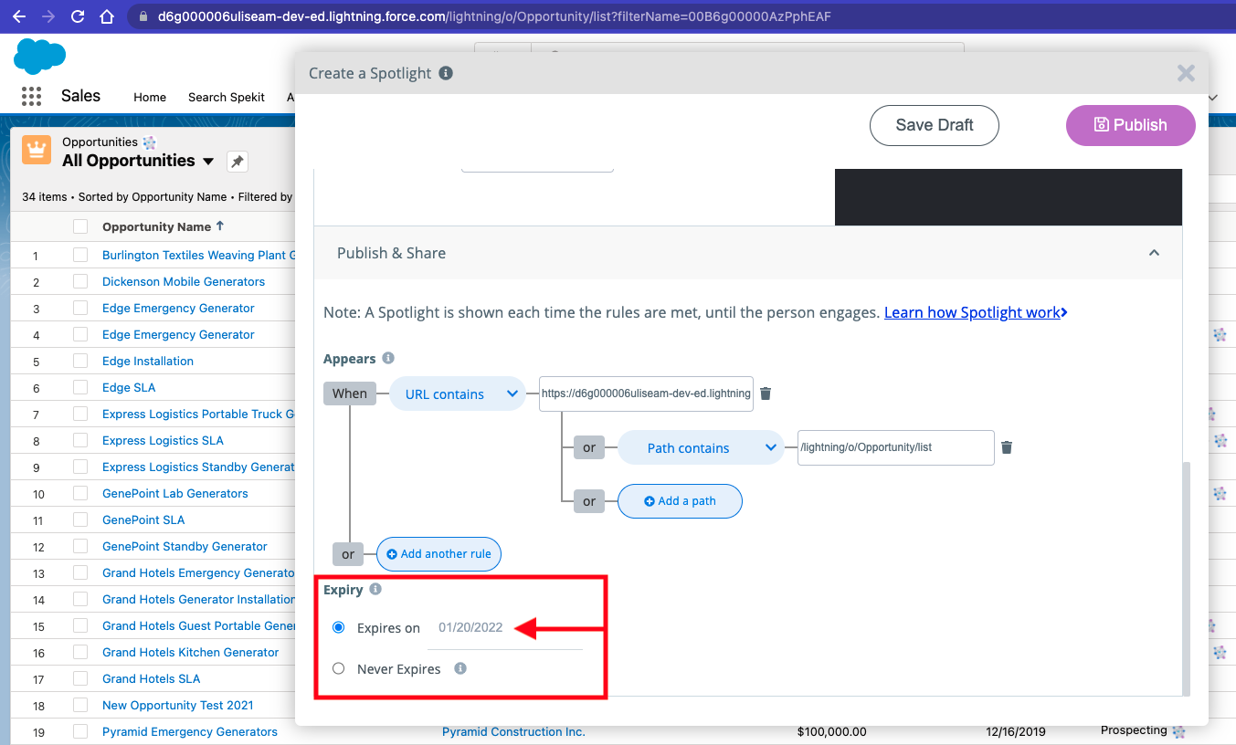Click Spekit icon next to Prospecting stage
This screenshot has height=745, width=1236.
(x=1179, y=731)
